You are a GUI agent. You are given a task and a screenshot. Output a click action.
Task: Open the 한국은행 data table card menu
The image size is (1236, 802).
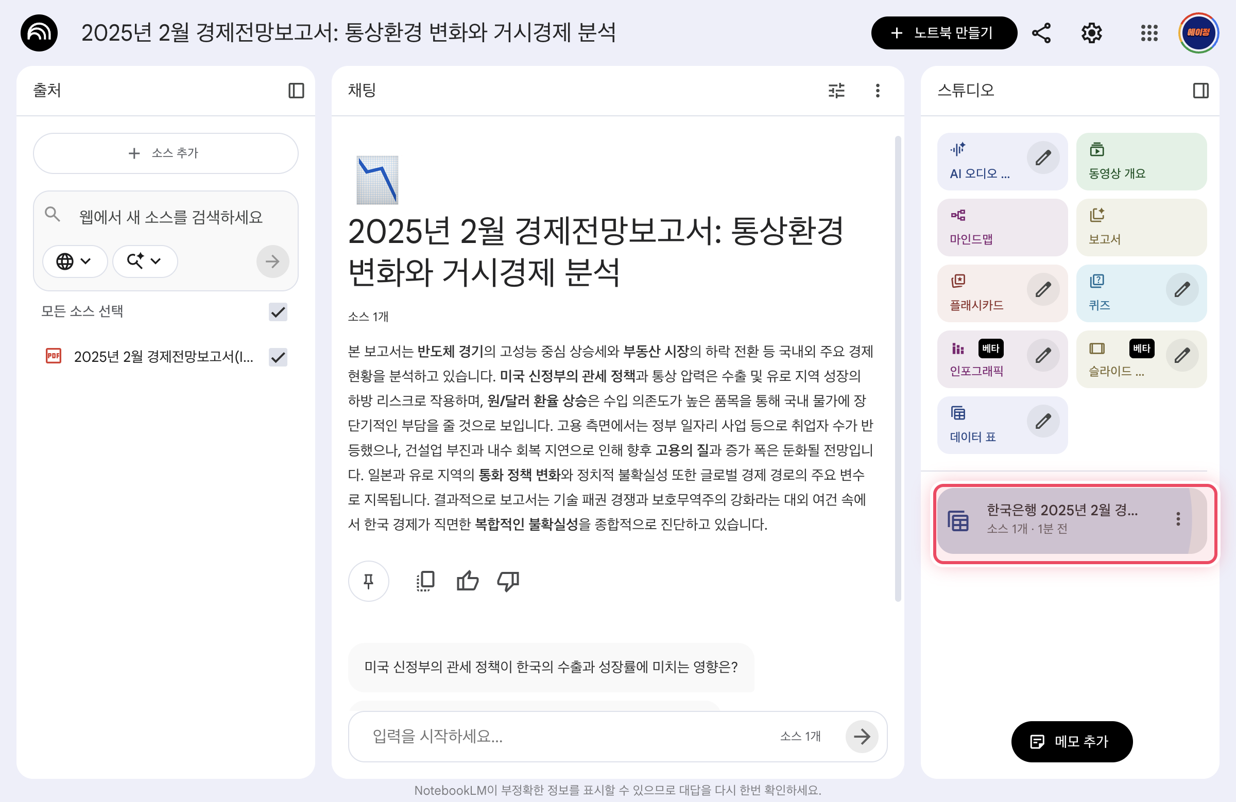coord(1179,518)
